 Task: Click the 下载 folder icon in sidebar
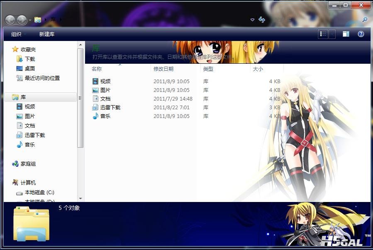(19, 59)
